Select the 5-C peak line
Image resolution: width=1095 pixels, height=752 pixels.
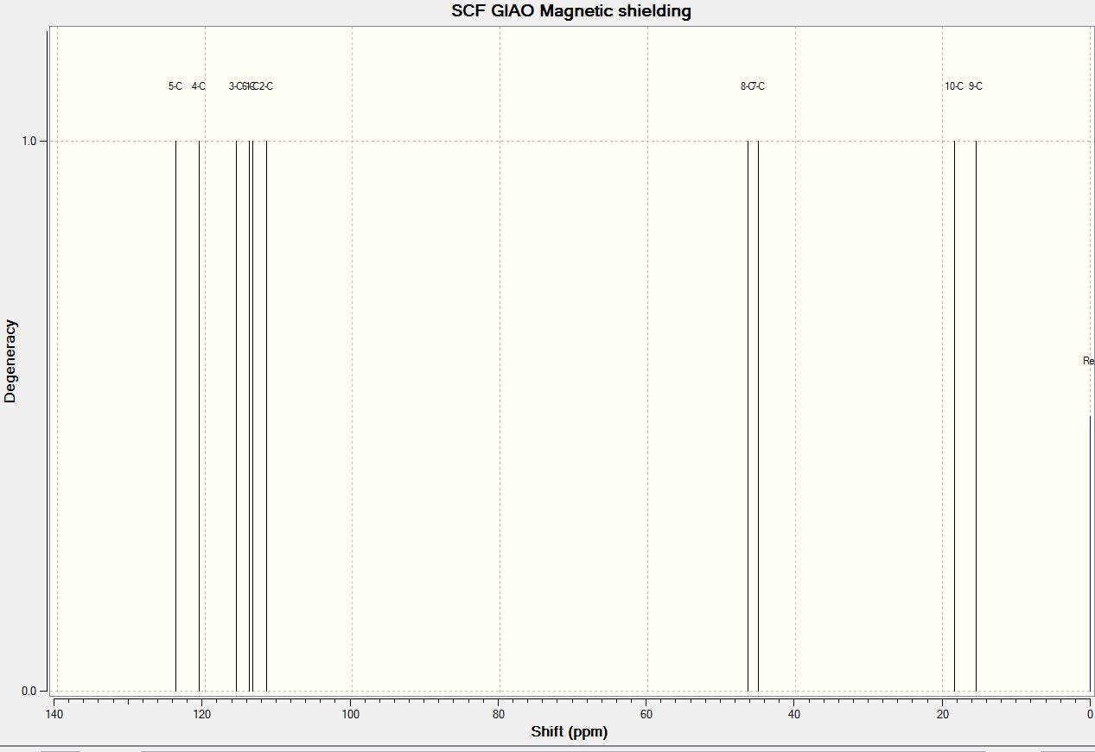coord(175,415)
